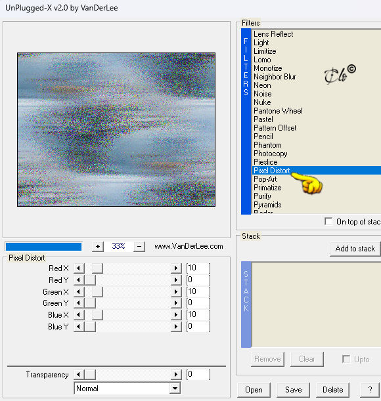Click the filter preview image
The width and height of the screenshot is (381, 401).
pyautogui.click(x=116, y=130)
